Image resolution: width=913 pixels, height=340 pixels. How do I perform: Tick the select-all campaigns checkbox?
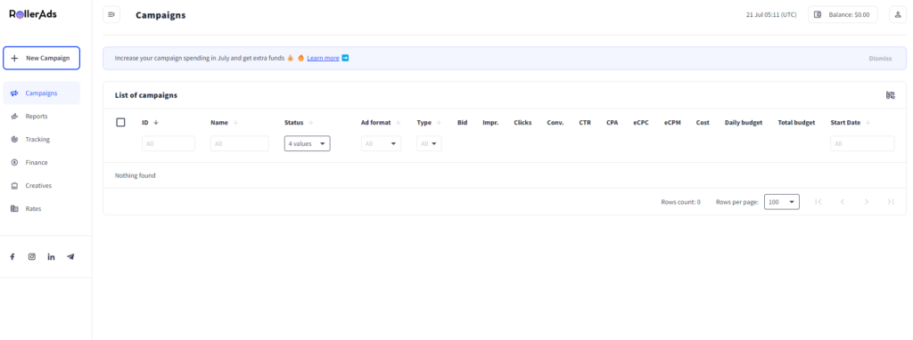(x=120, y=122)
